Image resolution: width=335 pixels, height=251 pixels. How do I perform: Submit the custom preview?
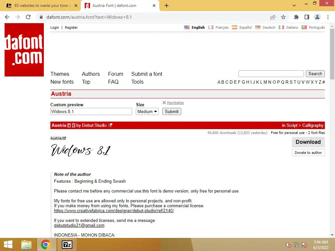click(171, 111)
